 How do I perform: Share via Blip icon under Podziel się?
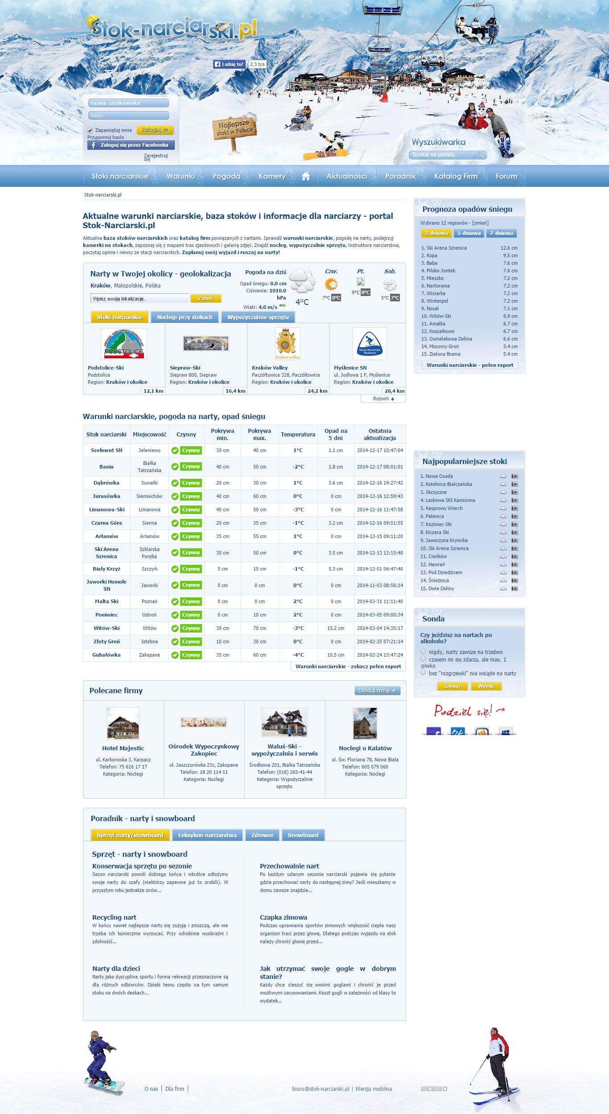(x=457, y=731)
